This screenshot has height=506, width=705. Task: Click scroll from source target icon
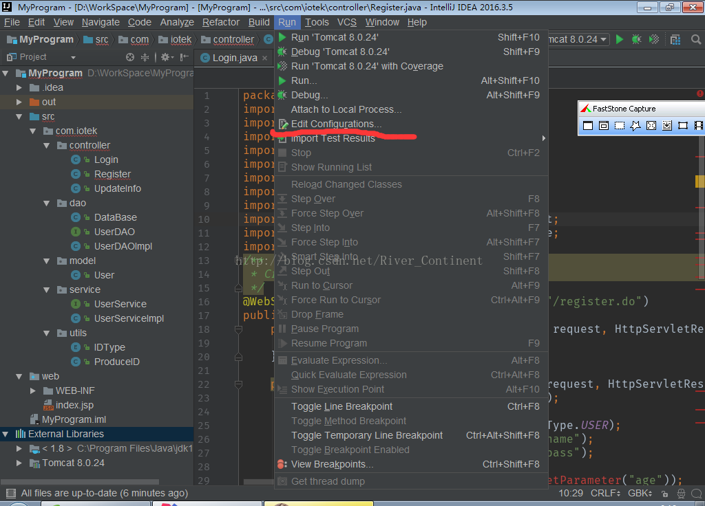coord(130,57)
